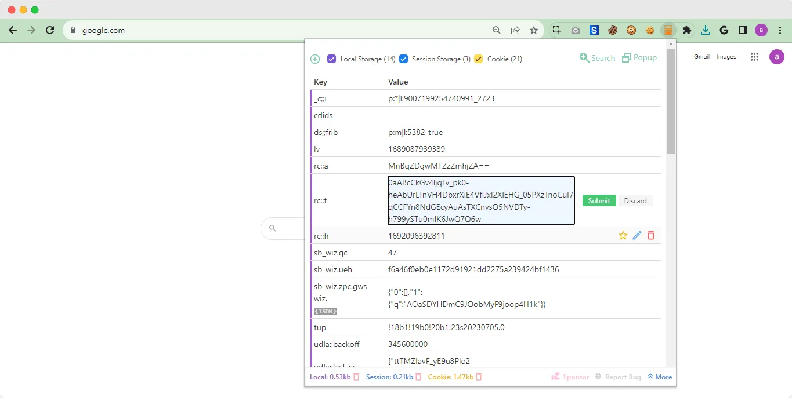Discard the rc::f value edit

coord(635,200)
